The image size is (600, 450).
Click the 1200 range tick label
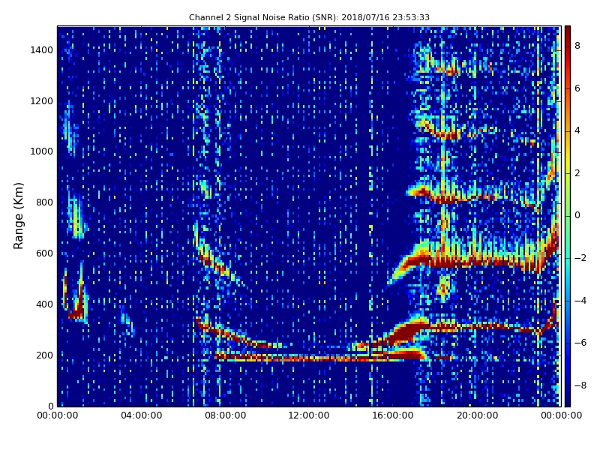(42, 101)
